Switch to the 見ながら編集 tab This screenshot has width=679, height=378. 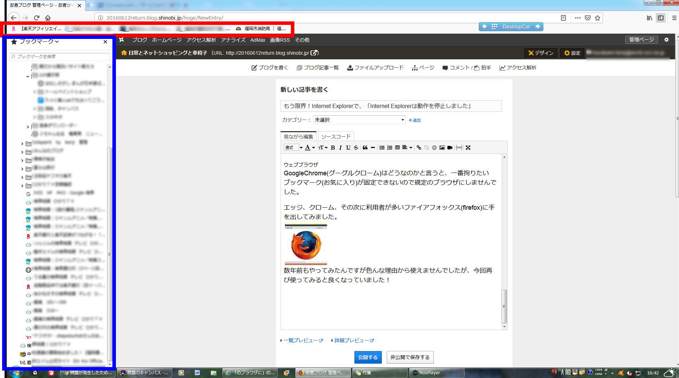[299, 136]
